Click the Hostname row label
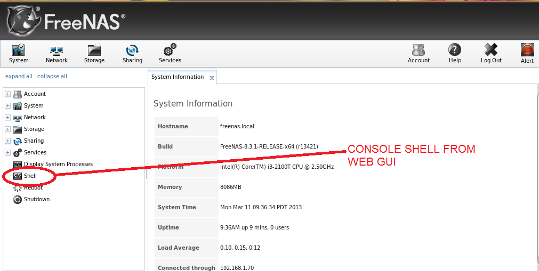 (173, 126)
